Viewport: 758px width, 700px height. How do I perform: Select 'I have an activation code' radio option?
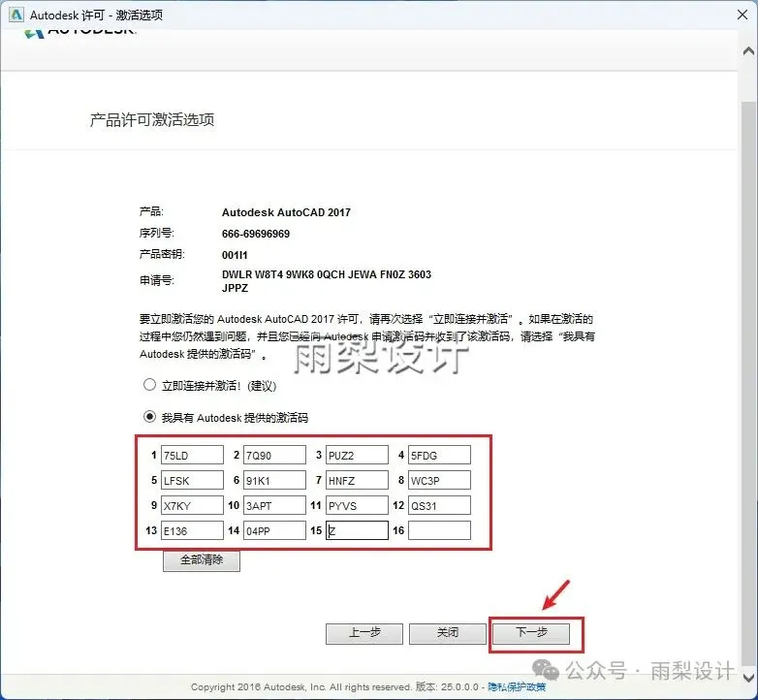[149, 417]
